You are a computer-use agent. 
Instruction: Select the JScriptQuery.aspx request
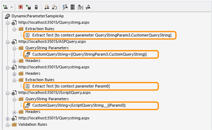[x=54, y=92]
